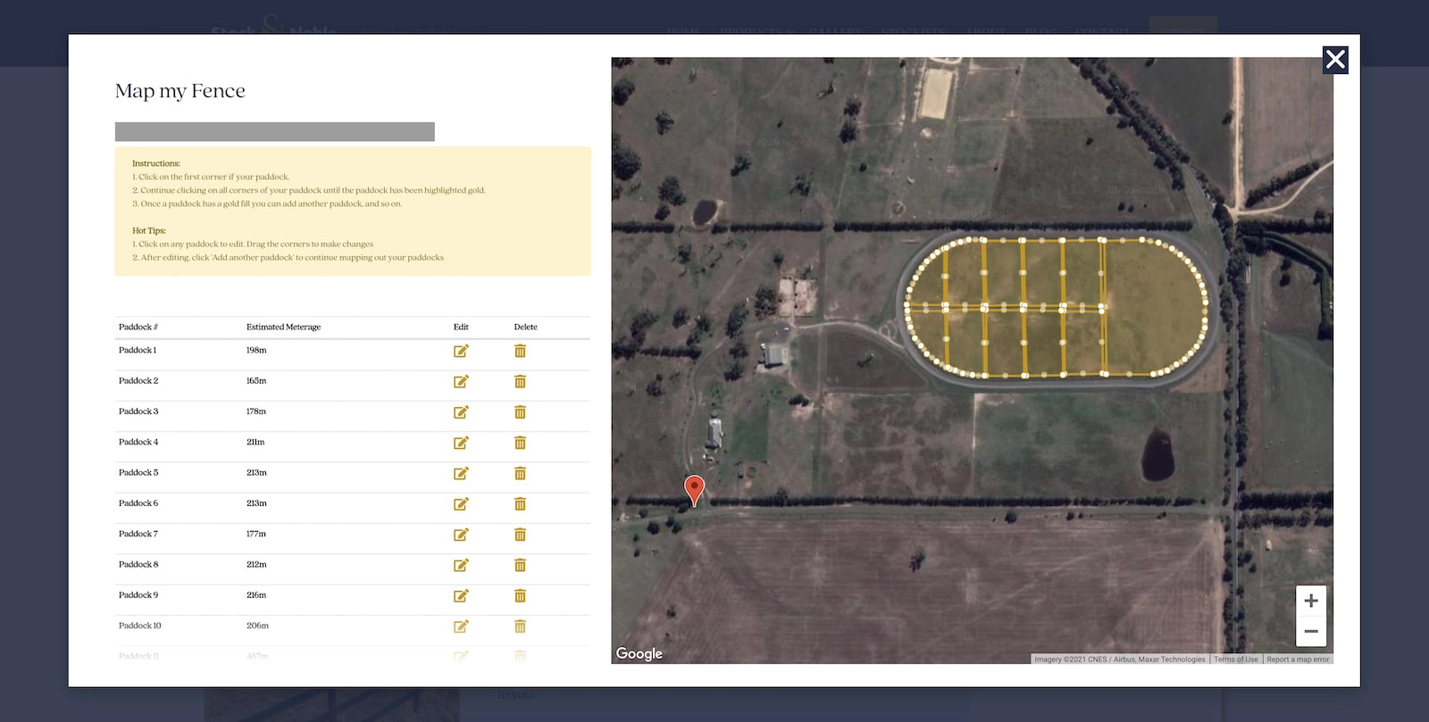Report a map error link

pyautogui.click(x=1298, y=660)
